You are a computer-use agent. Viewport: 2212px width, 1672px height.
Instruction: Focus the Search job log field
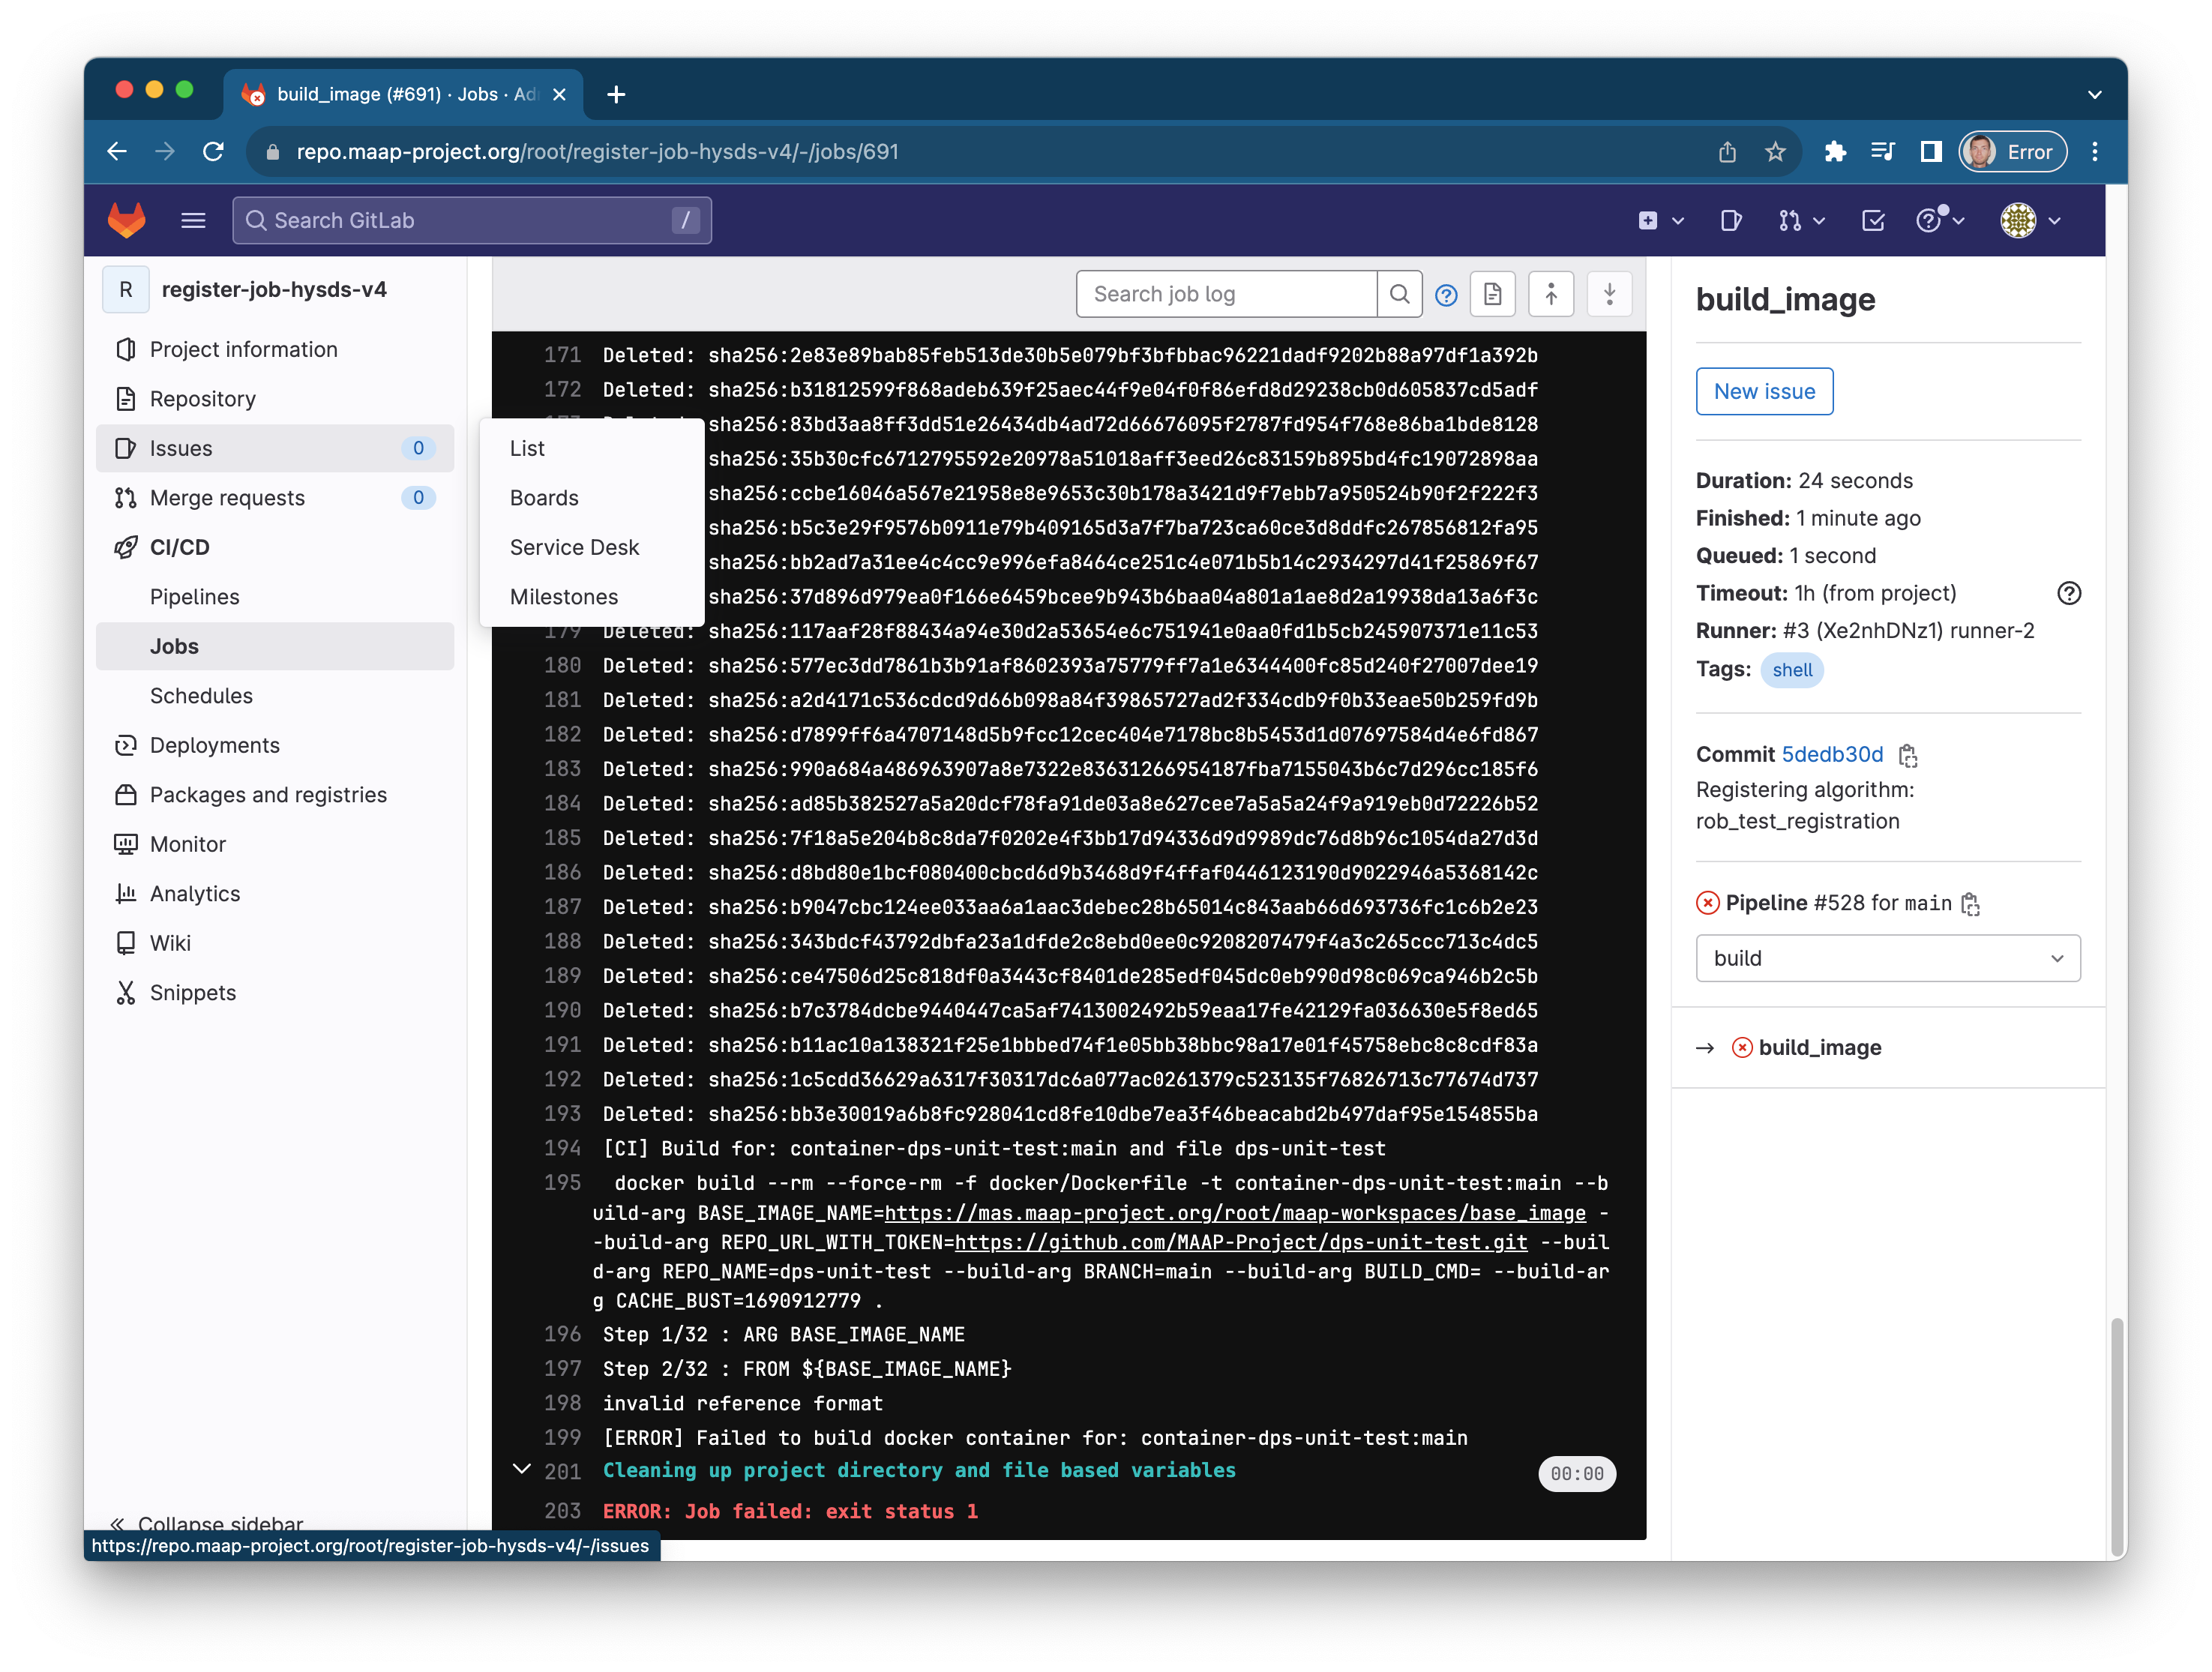point(1226,294)
